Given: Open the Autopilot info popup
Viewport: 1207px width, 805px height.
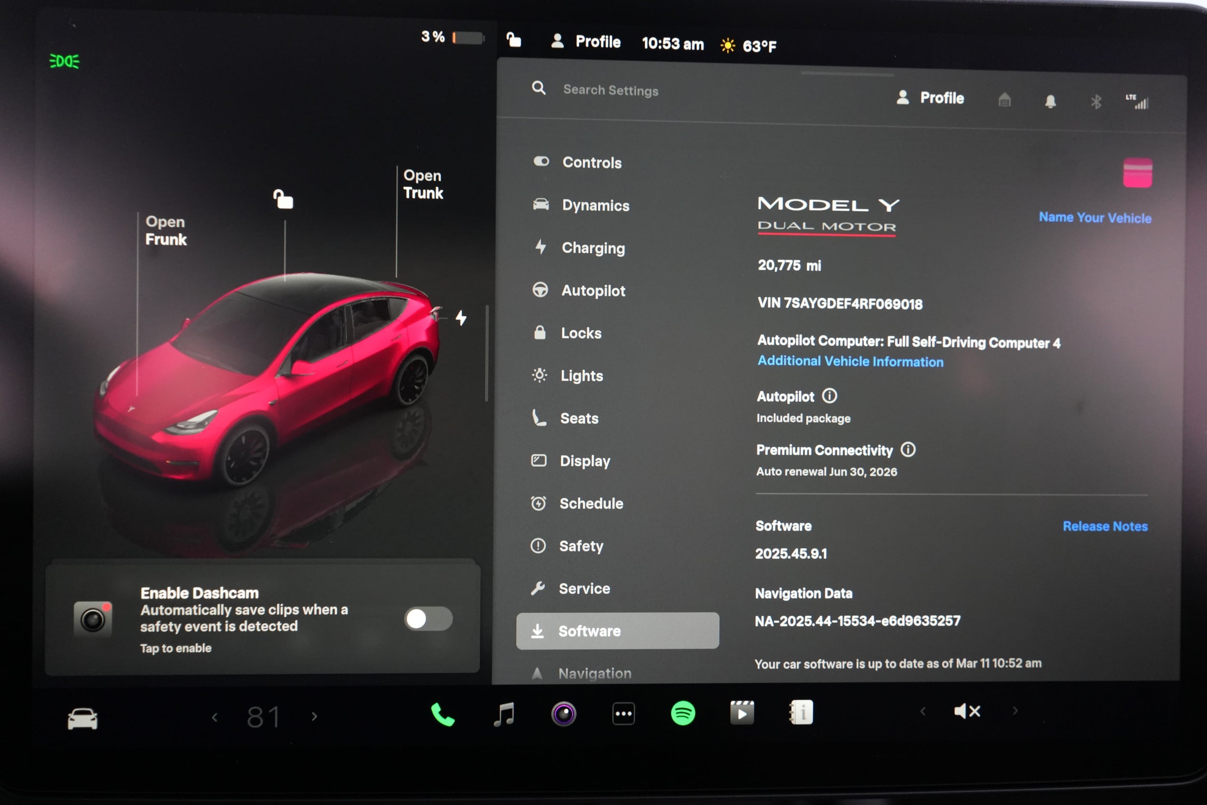Looking at the screenshot, I should pos(829,396).
